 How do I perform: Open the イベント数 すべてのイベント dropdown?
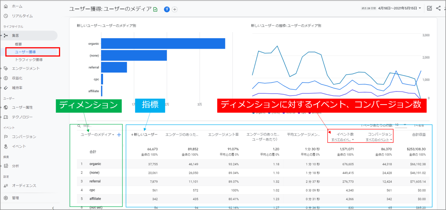point(343,140)
